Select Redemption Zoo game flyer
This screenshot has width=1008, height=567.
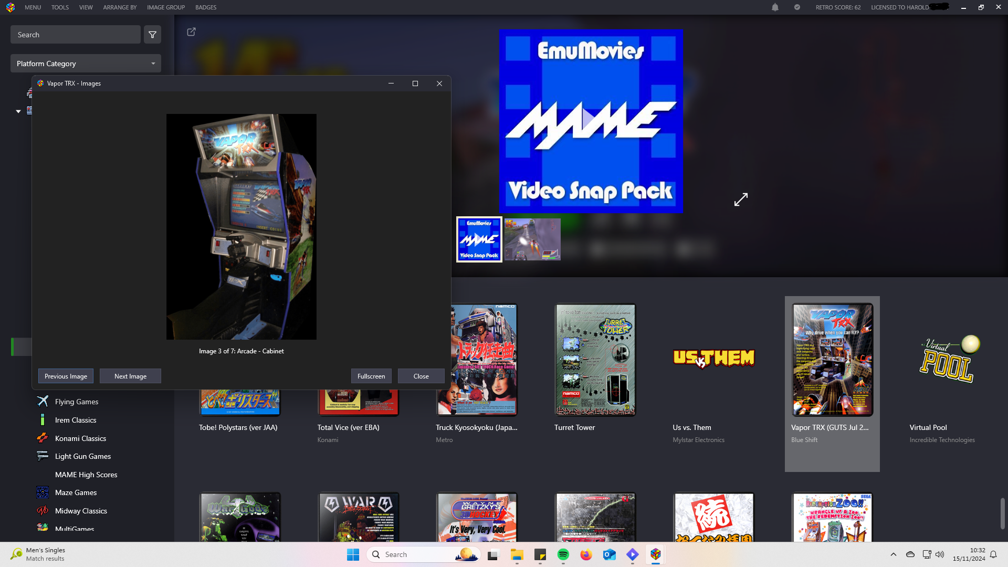[833, 517]
